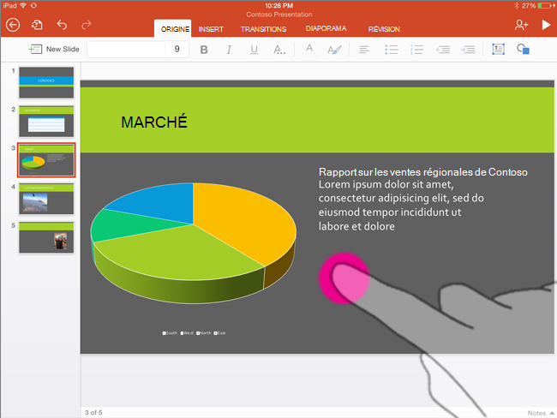
Task: Open the font size 9 field
Action: pyautogui.click(x=177, y=49)
